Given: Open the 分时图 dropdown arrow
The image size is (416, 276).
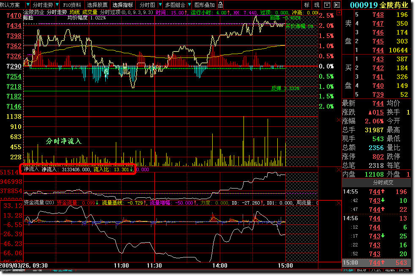Looking at the screenshot, I should (160, 5).
